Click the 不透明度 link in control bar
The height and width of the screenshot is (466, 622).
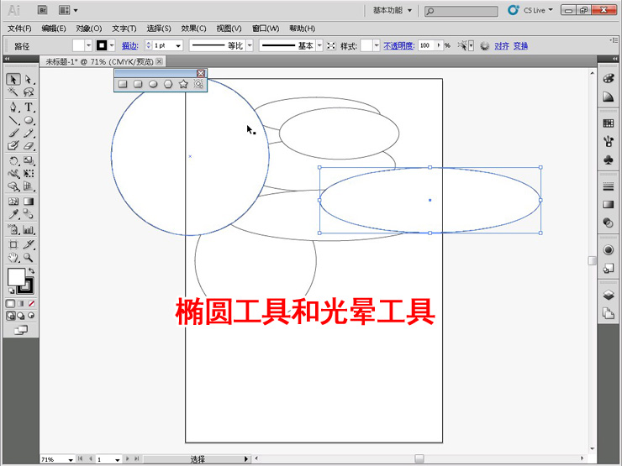[398, 45]
